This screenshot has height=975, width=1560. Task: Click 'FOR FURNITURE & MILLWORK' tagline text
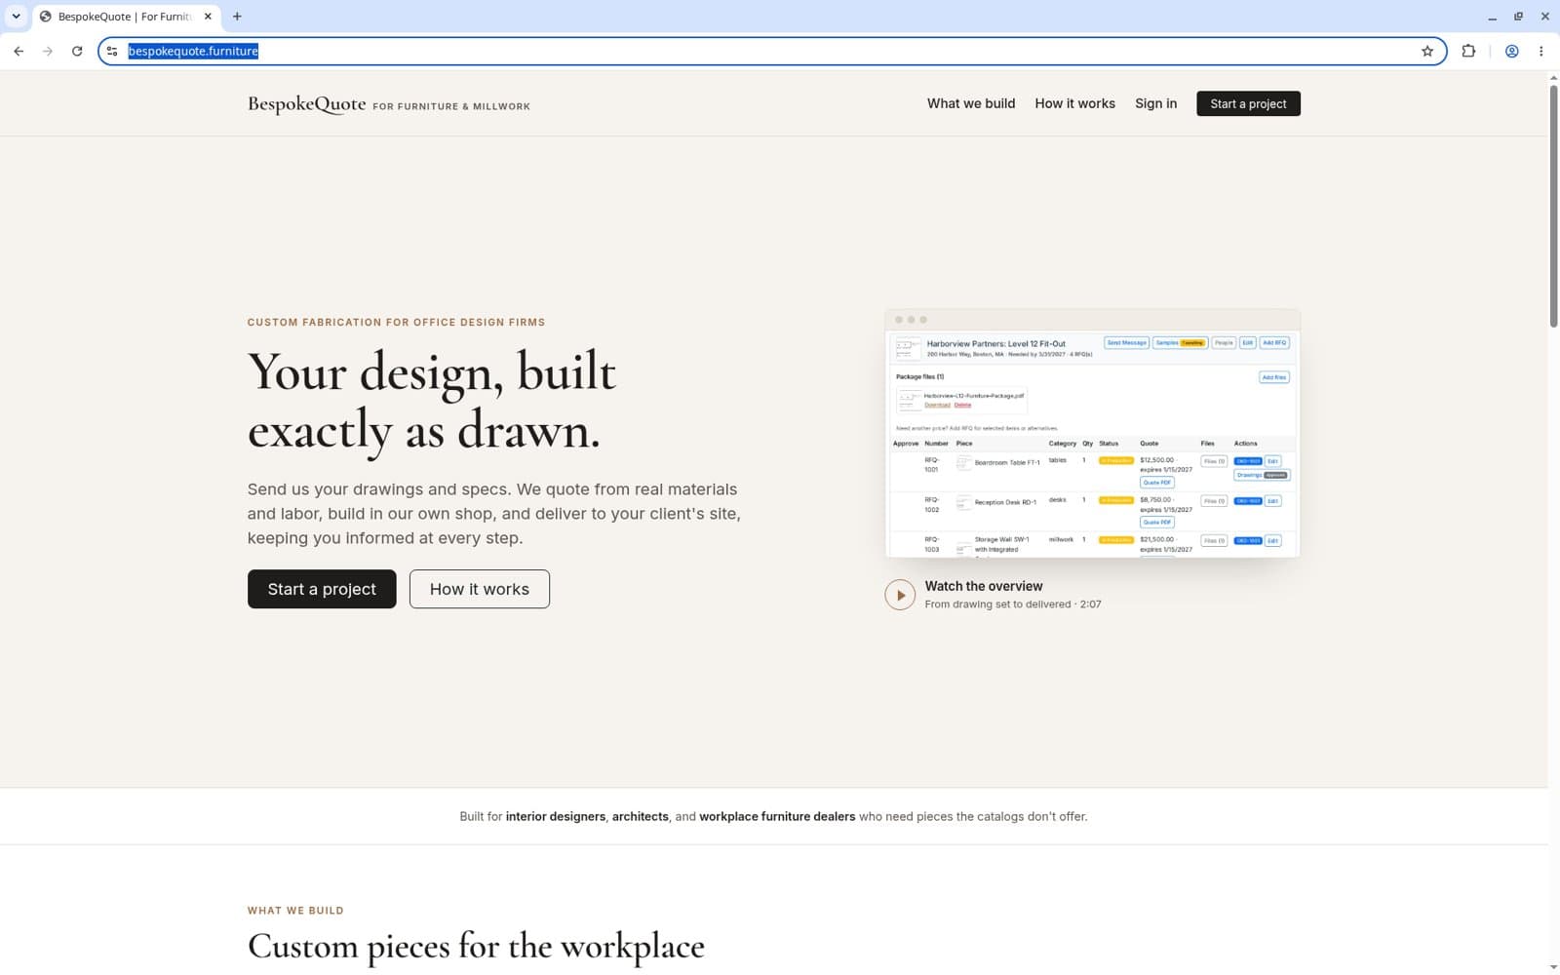[x=451, y=106]
